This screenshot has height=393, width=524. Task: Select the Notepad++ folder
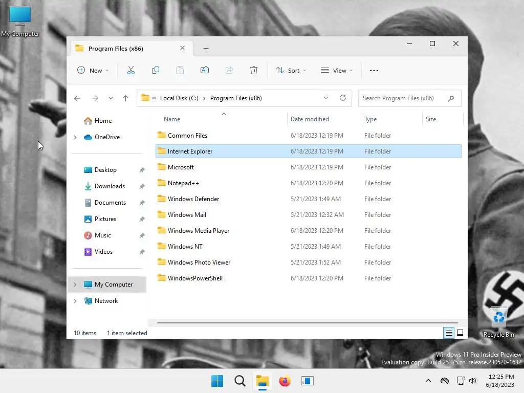[x=308, y=183]
